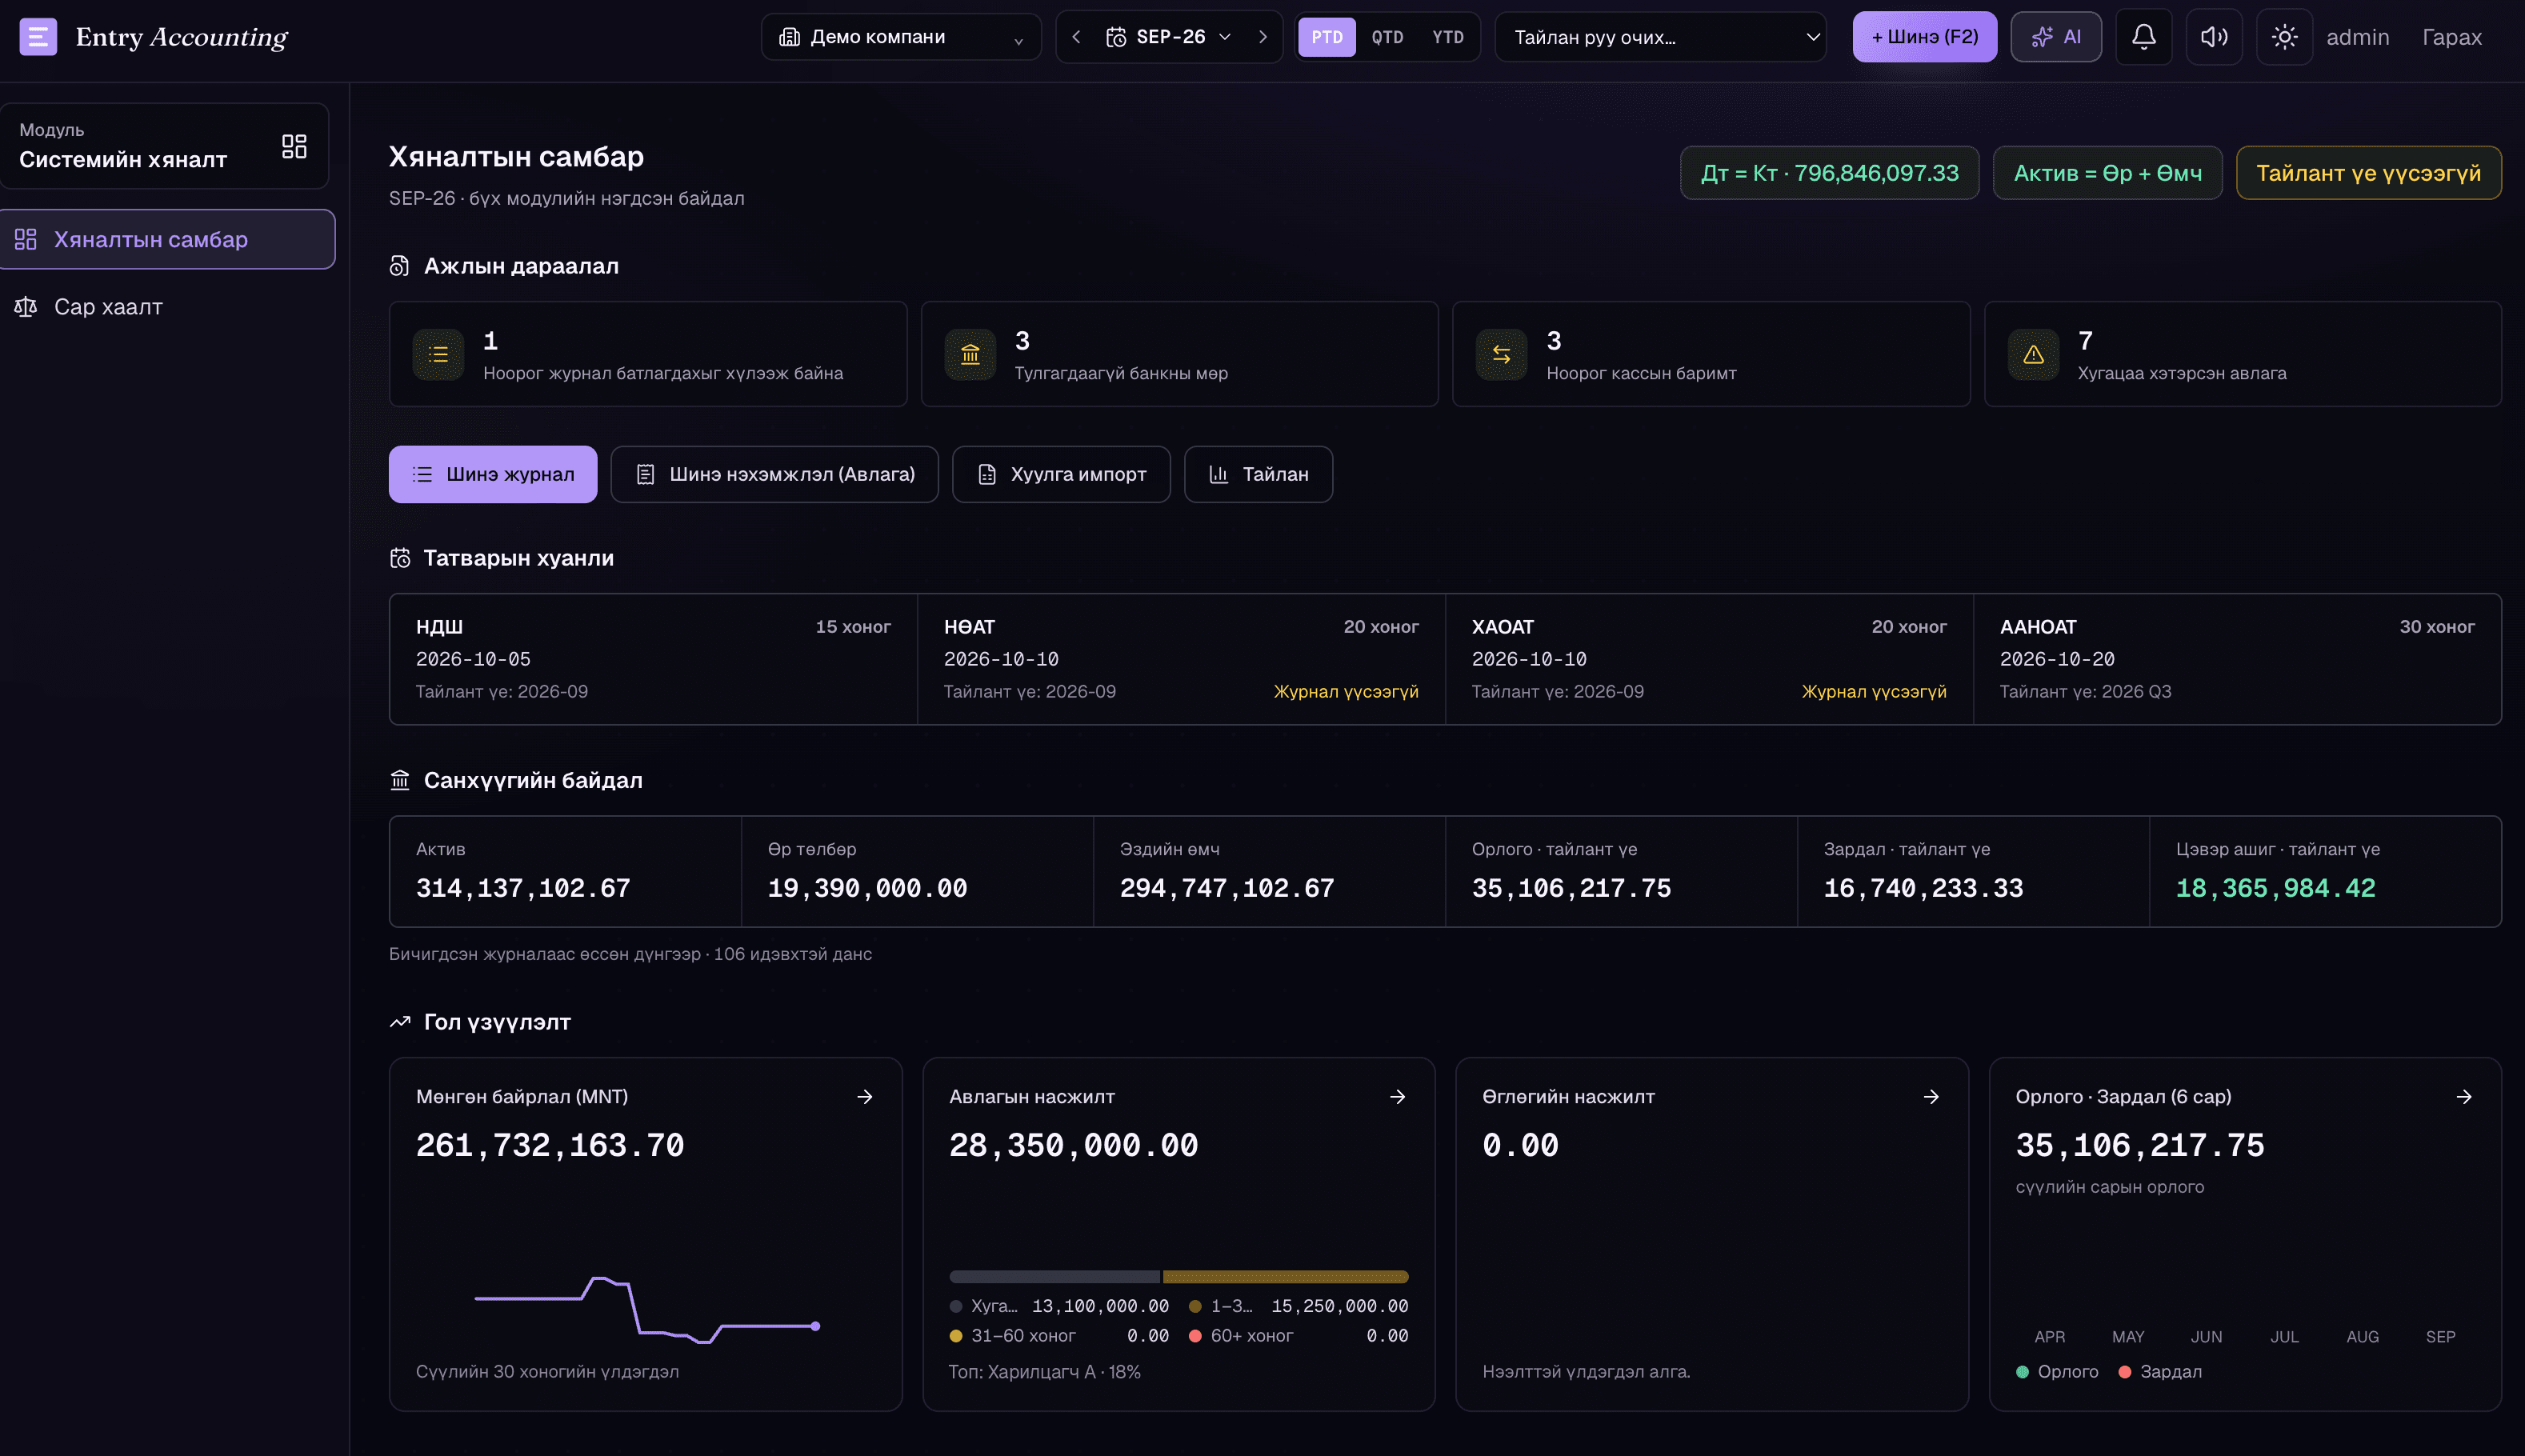This screenshot has height=1456, width=2525.
Task: Open Сар хаалт sidebar item
Action: (x=167, y=307)
